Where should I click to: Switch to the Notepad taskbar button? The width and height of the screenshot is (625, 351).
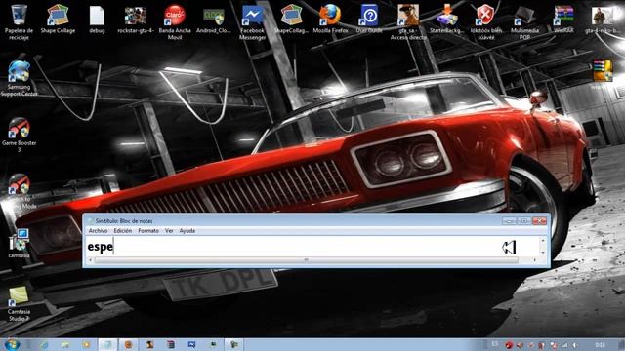click(x=107, y=345)
